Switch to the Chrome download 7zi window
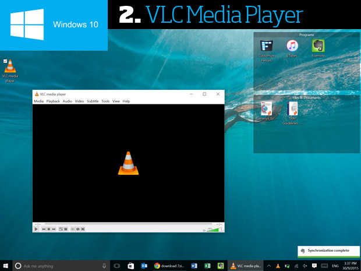The image size is (361, 271). pyautogui.click(x=169, y=266)
